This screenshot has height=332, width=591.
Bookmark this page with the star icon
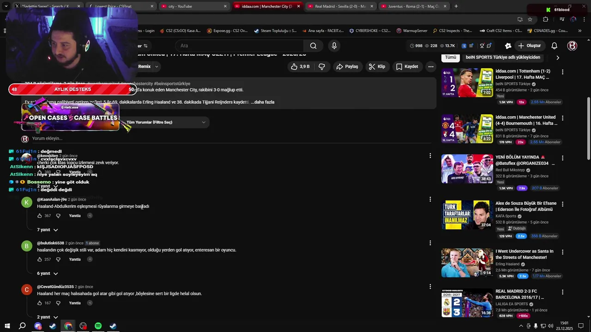pyautogui.click(x=530, y=19)
